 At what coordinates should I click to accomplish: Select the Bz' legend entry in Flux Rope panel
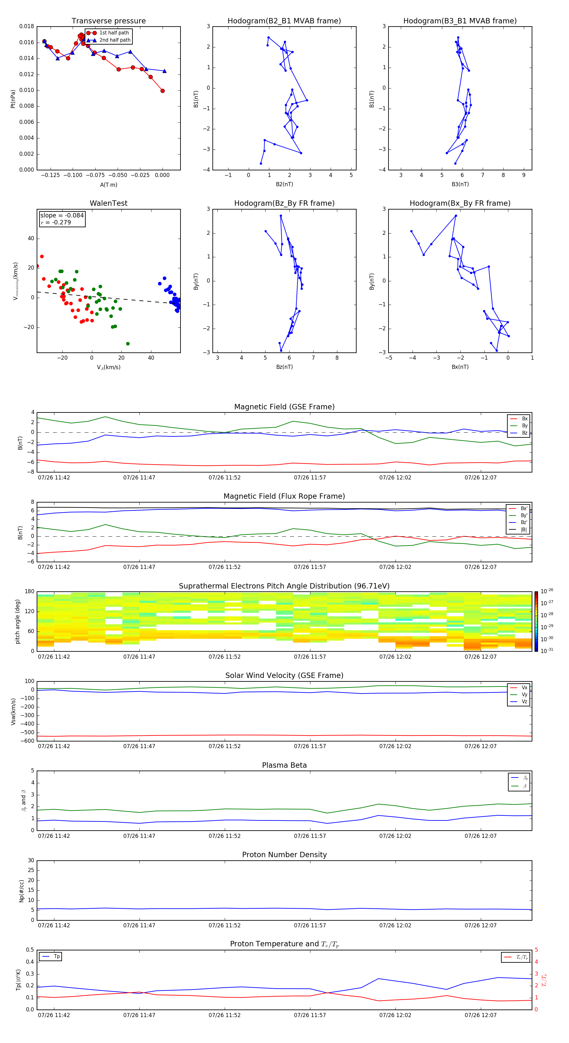(x=518, y=523)
